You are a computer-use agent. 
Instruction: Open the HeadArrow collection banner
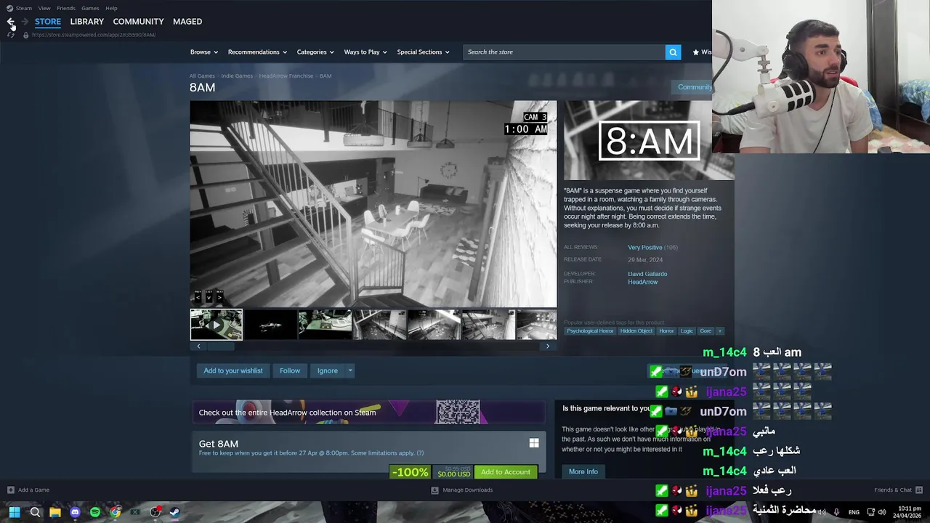(368, 412)
